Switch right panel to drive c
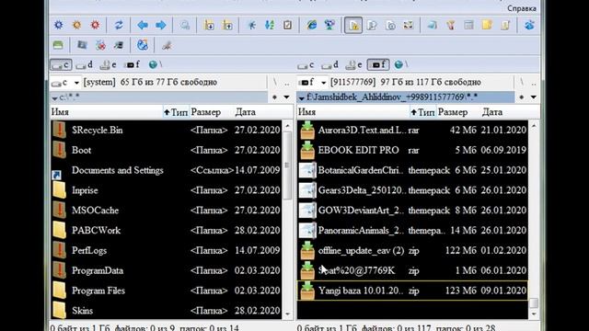Screen dimensions: 589x331 (x=306, y=65)
